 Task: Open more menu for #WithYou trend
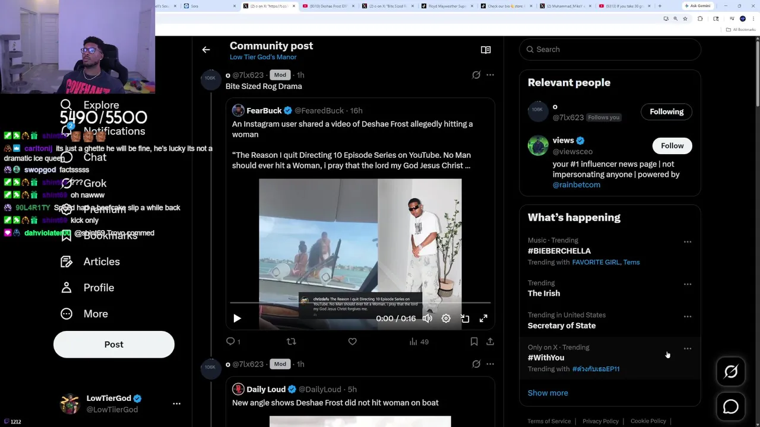(687, 349)
